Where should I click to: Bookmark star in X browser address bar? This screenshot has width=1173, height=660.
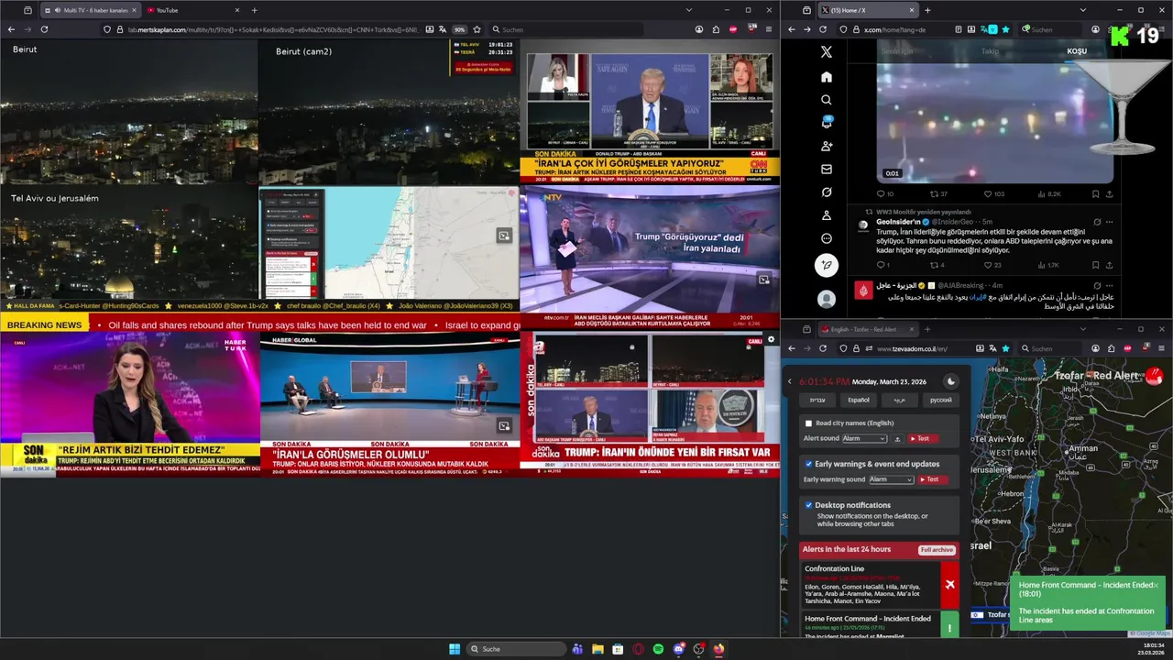tap(1005, 29)
